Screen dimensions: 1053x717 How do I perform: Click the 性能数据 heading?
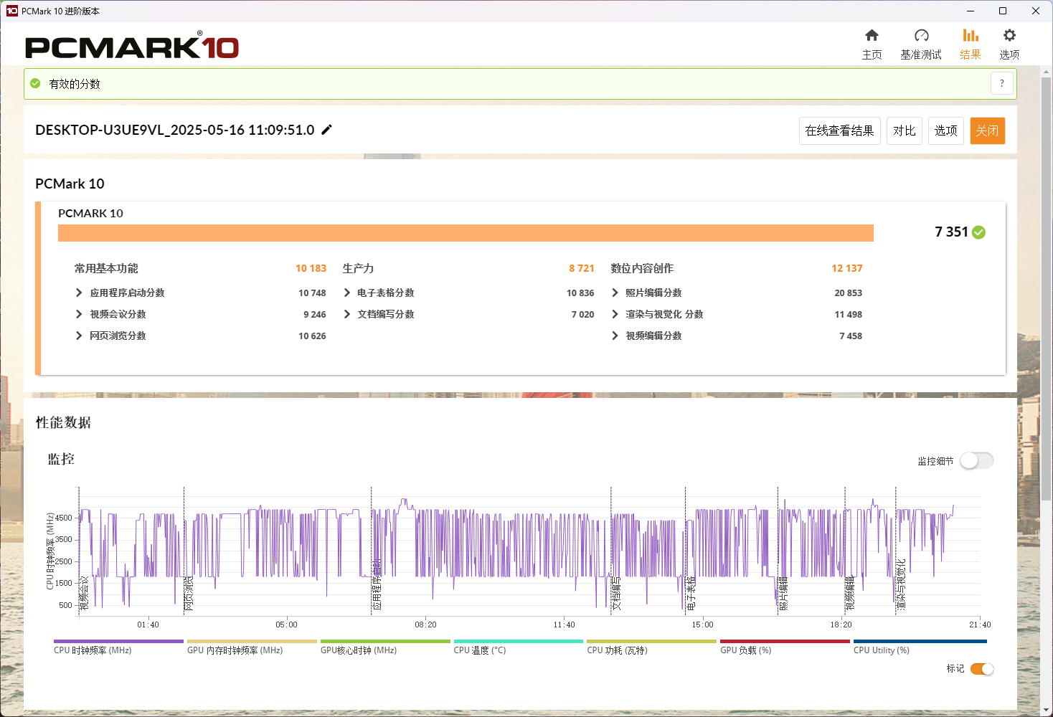point(63,422)
